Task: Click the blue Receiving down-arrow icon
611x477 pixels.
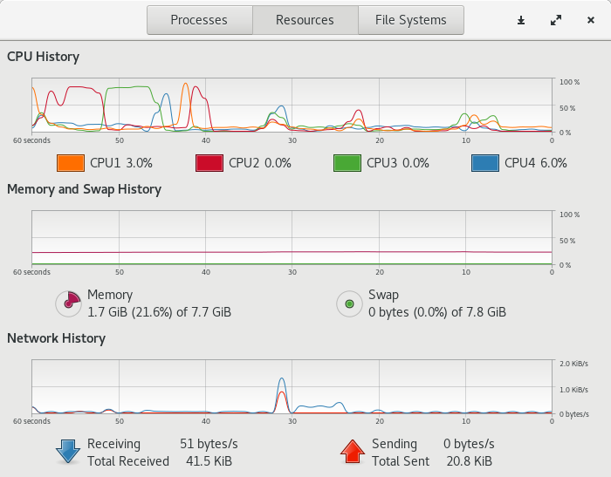Action: 68,452
